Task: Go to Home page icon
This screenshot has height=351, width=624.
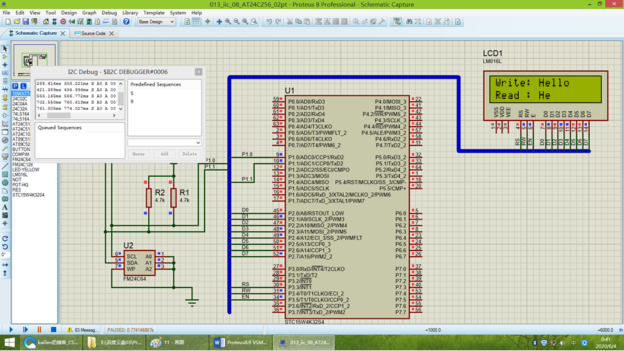Action: [46, 22]
